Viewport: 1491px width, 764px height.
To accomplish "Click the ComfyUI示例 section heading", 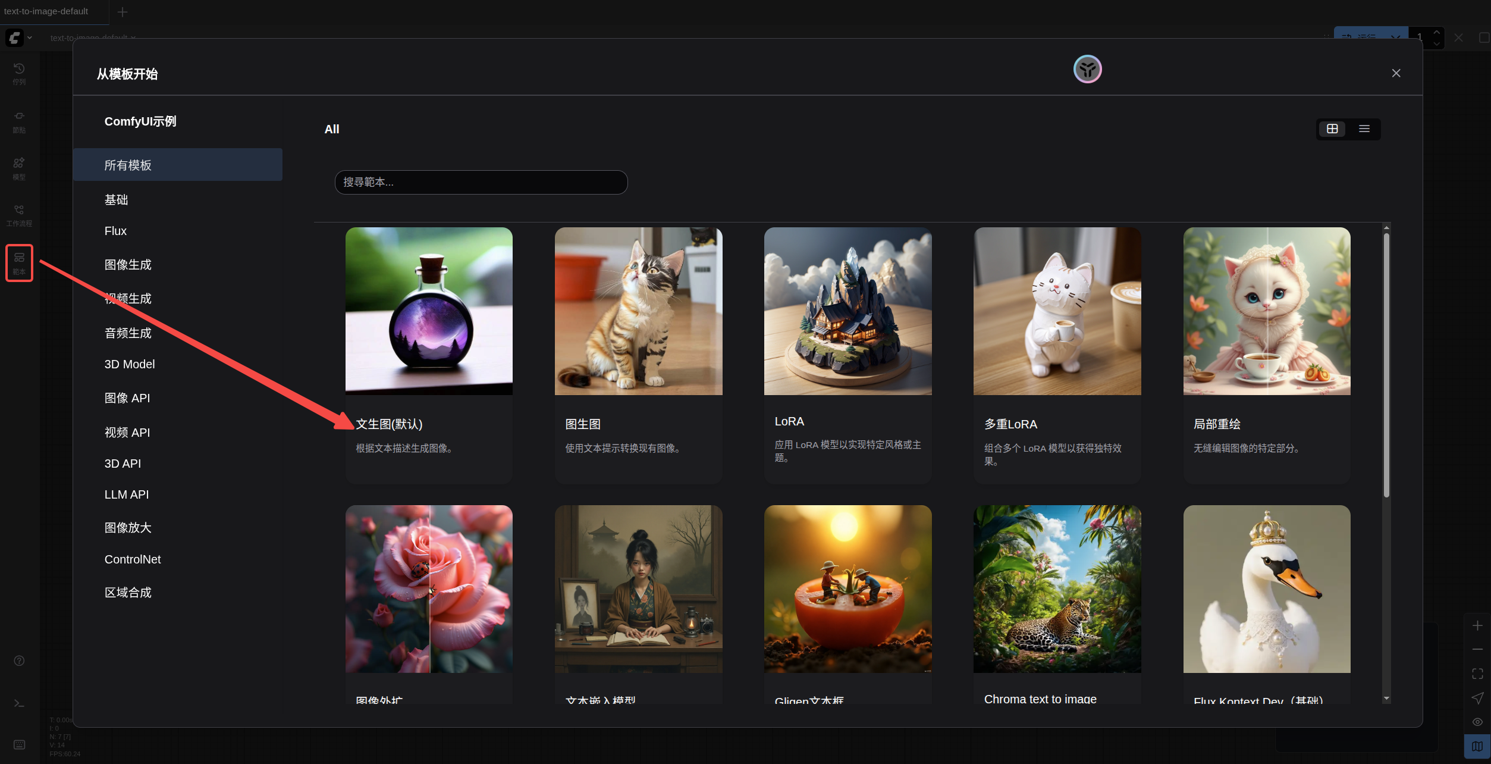I will coord(140,121).
